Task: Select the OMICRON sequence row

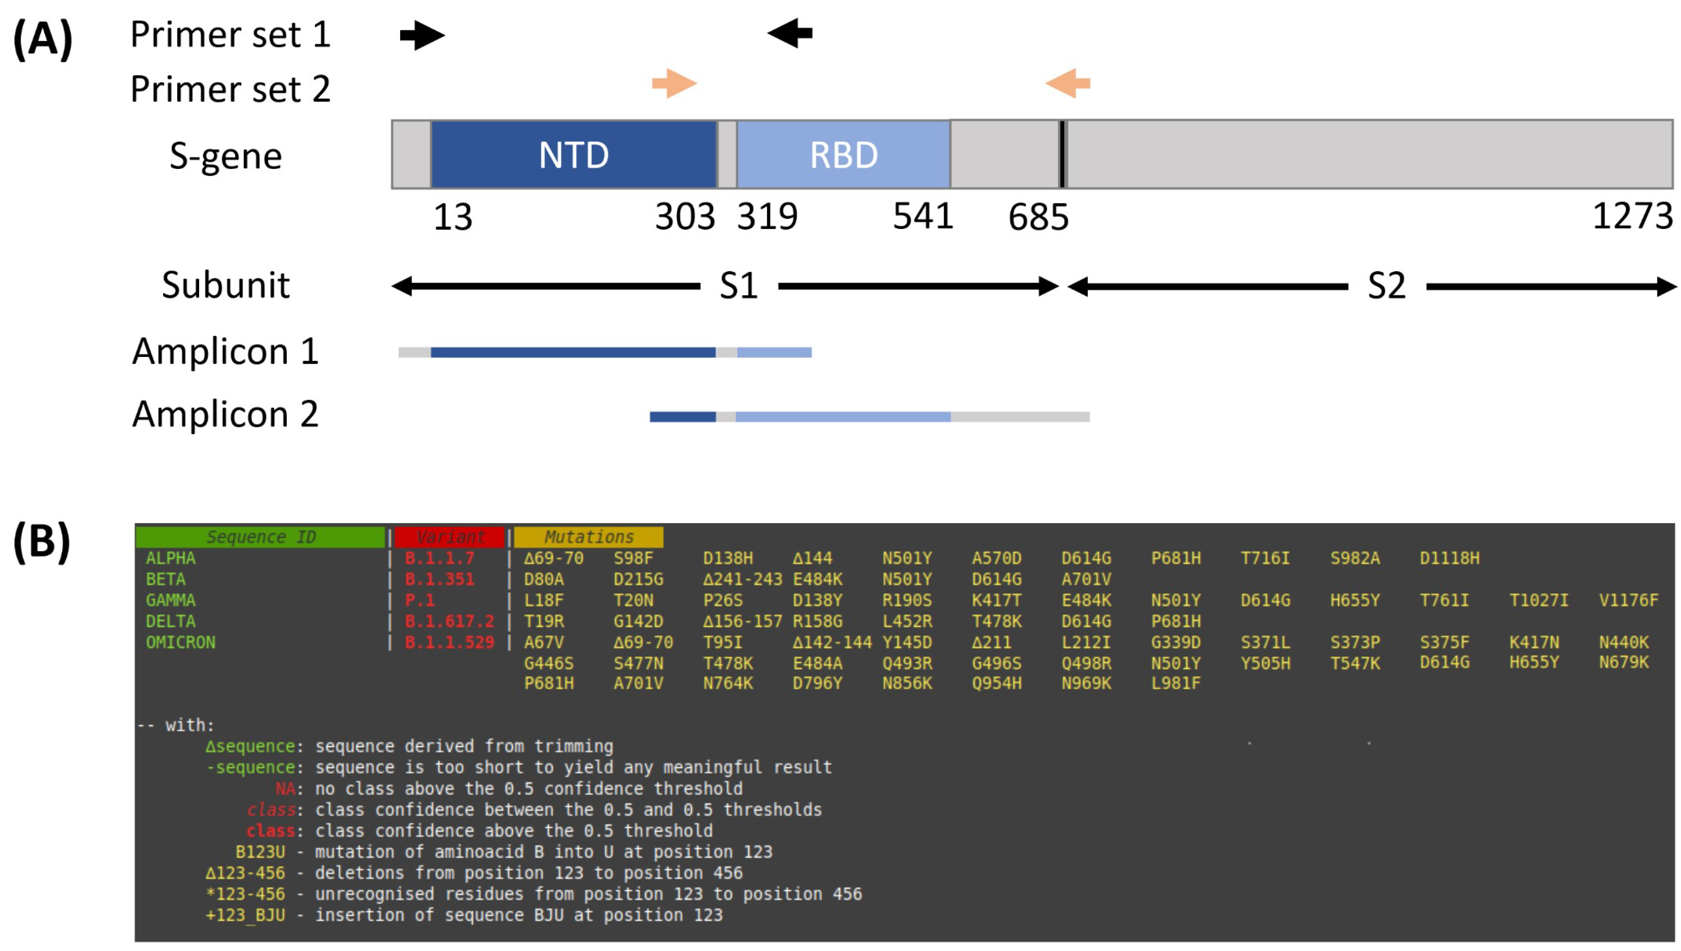Action: click(181, 642)
